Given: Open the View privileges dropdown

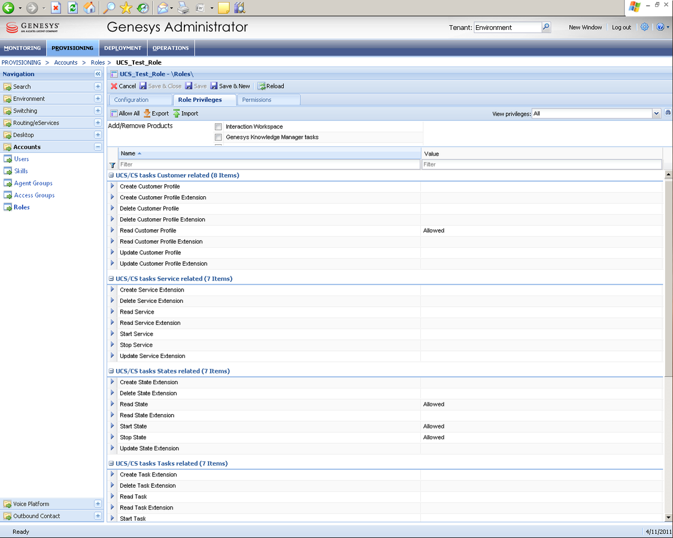Looking at the screenshot, I should click(x=656, y=114).
